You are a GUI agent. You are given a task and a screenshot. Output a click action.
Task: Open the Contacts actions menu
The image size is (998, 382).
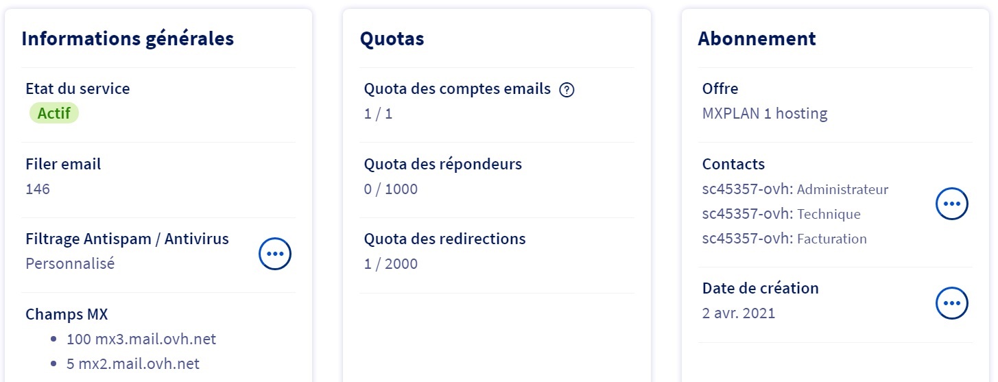pos(952,204)
